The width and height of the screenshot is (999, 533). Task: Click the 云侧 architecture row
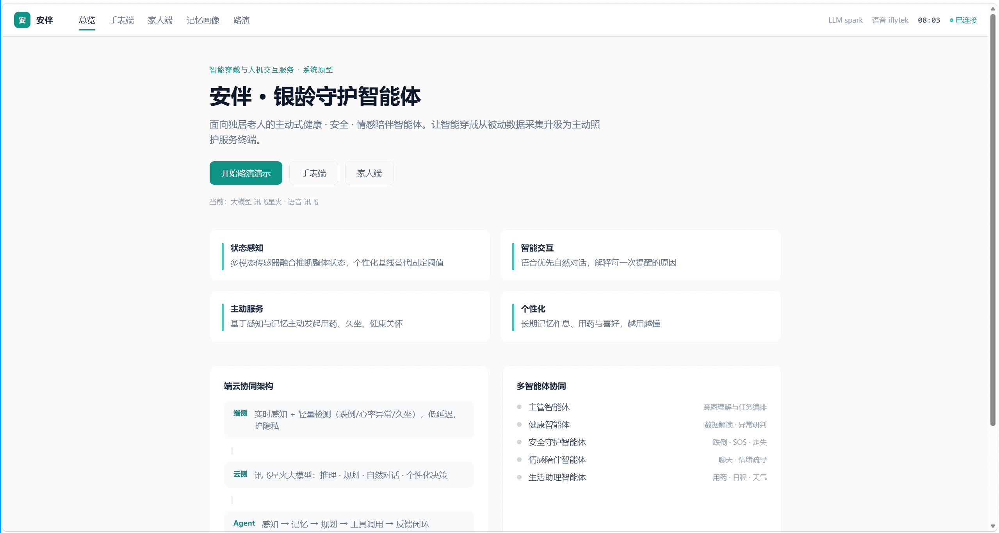(x=349, y=475)
